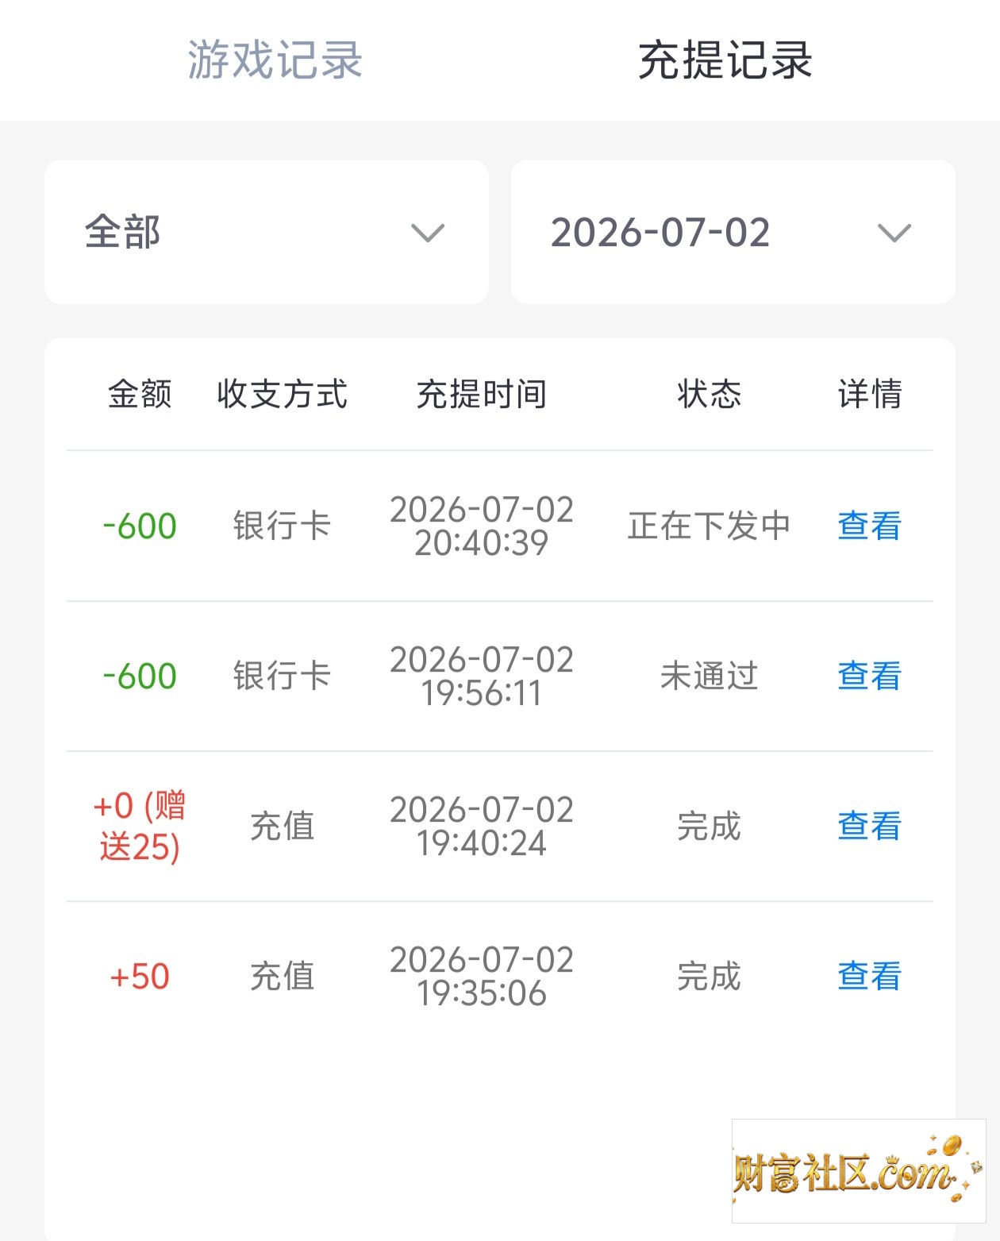Screen dimensions: 1000x1241
Task: Click the +0 (赠送25) amount
Action: (140, 826)
